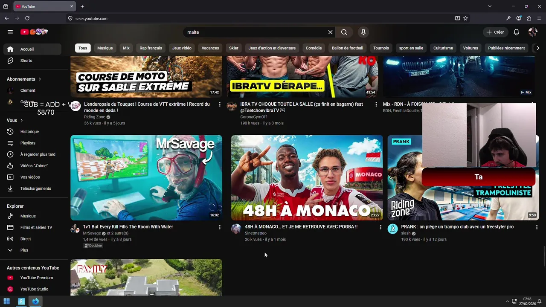This screenshot has height=307, width=546.
Task: Open the Clement channel subscription
Action: point(32,90)
